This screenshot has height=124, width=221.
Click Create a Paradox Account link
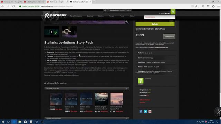[x=117, y=11]
